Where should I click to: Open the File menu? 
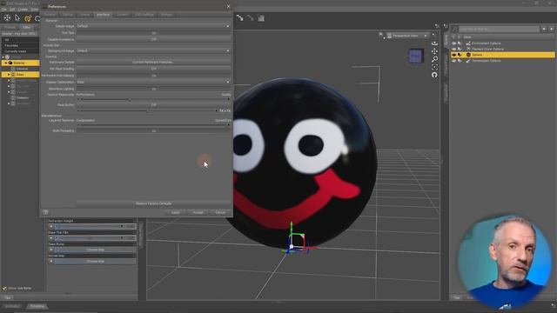(3, 10)
